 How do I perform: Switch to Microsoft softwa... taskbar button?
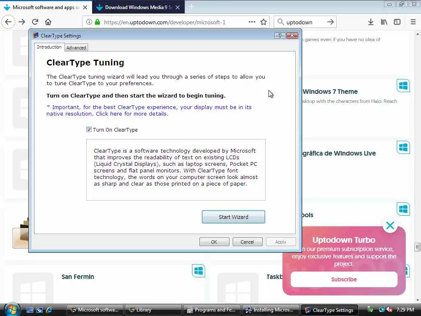pos(95,310)
